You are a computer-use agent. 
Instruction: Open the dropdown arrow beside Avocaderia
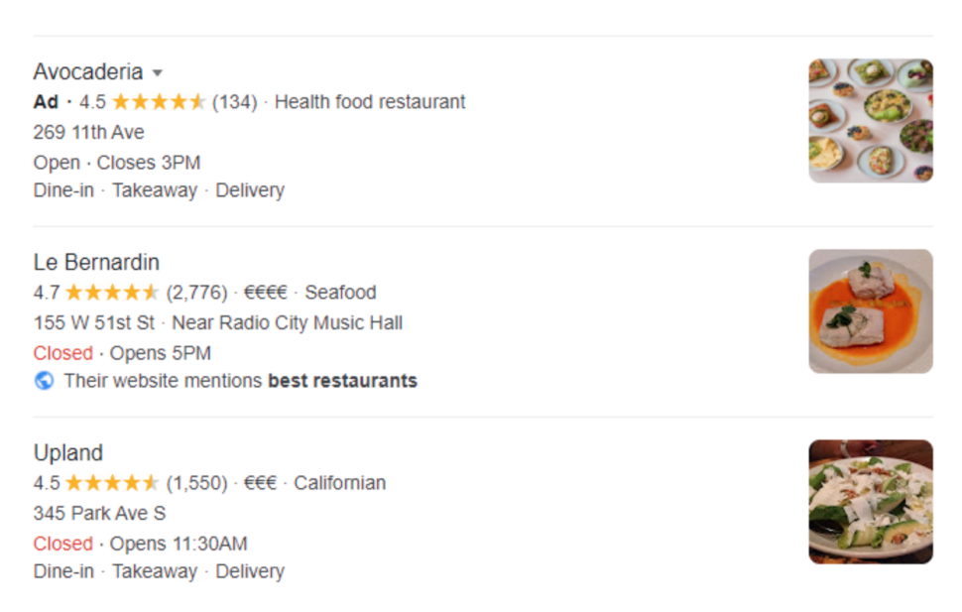tap(159, 71)
